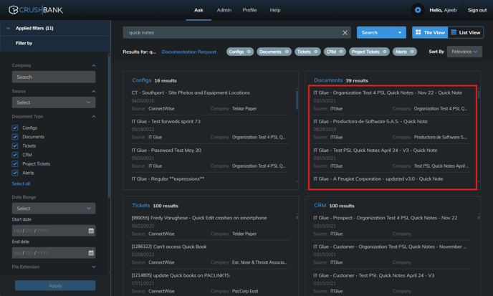Open ticket 1286322 Can't access Quick Book

(169, 247)
